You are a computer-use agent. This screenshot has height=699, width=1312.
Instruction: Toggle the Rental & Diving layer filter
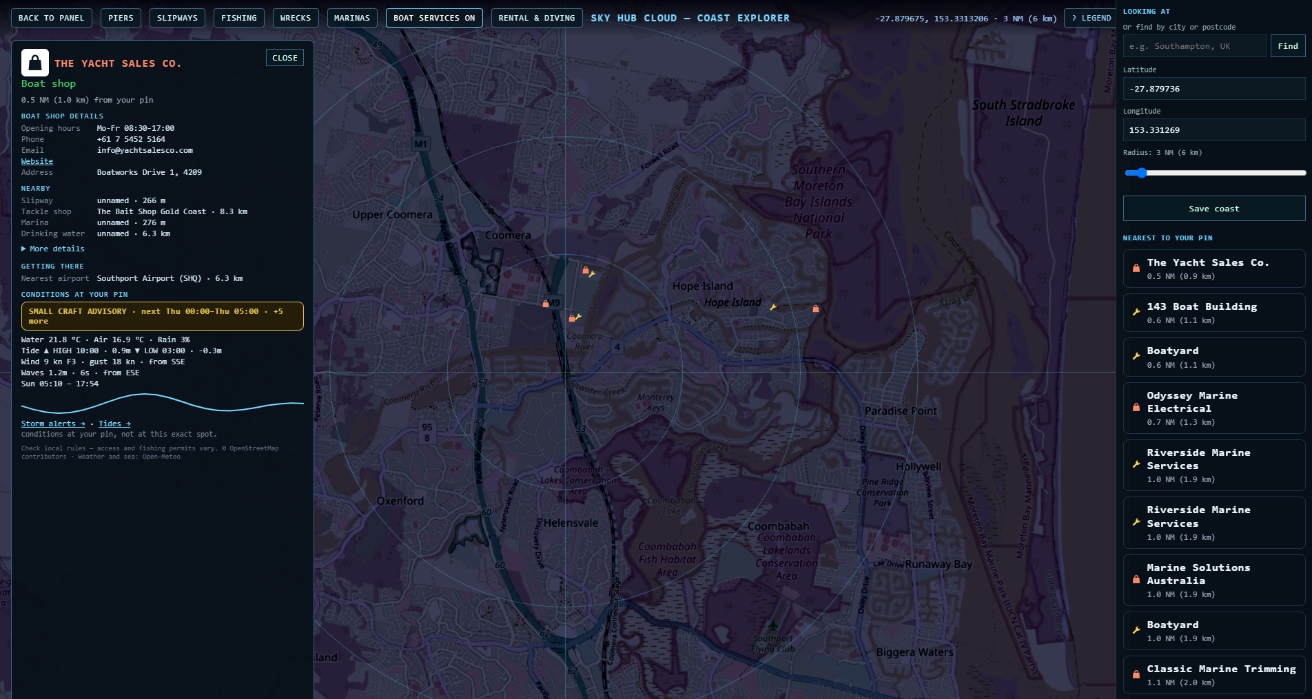point(537,18)
